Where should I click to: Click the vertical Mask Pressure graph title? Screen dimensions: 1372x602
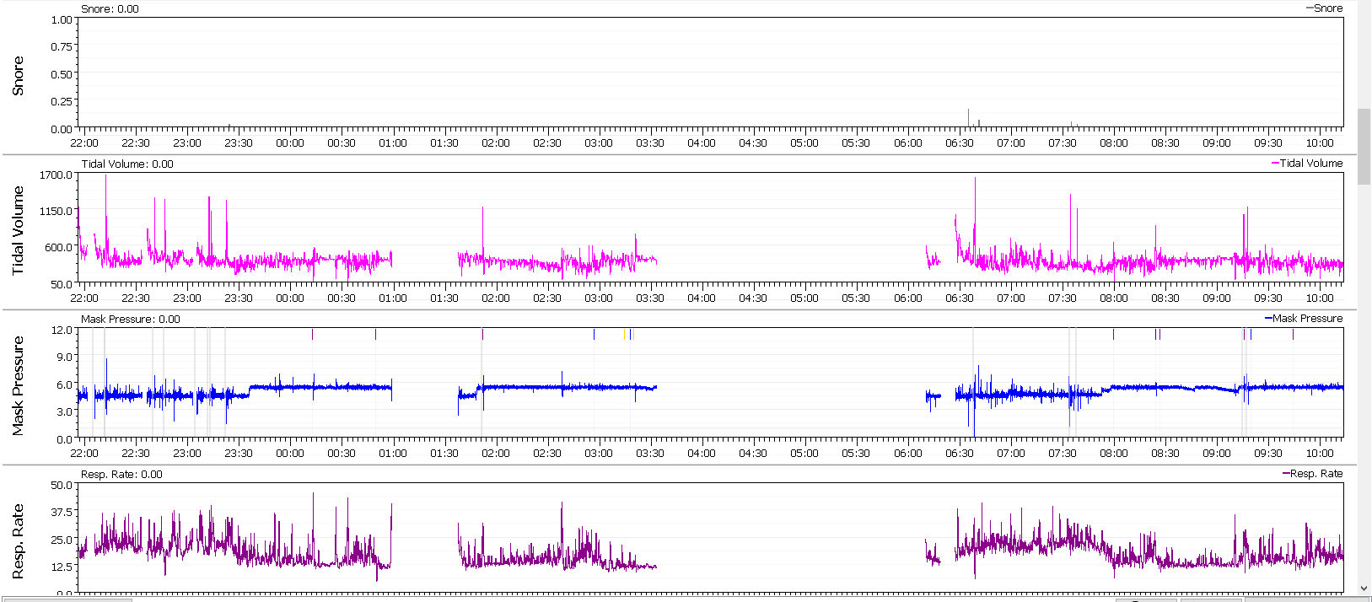[18, 386]
